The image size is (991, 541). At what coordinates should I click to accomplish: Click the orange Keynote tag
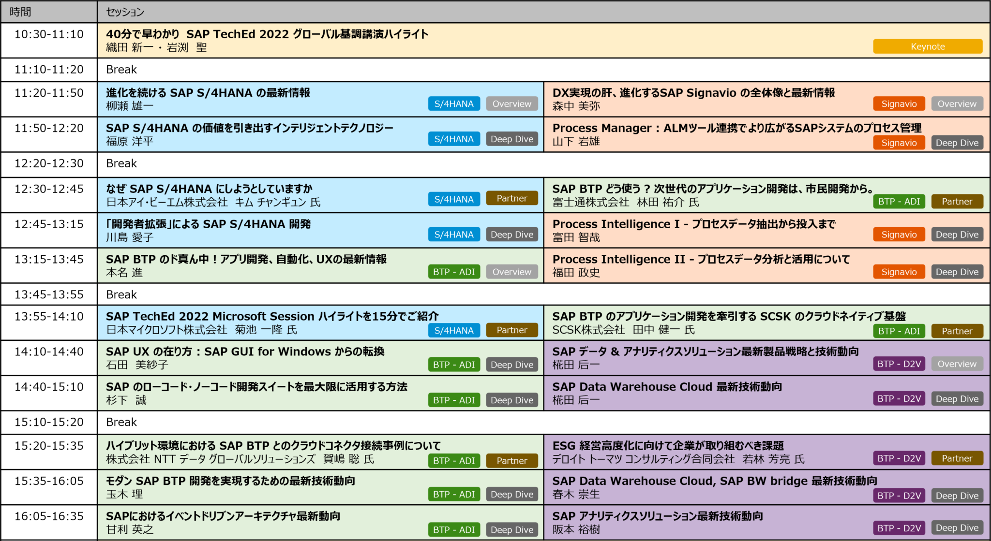[x=928, y=46]
